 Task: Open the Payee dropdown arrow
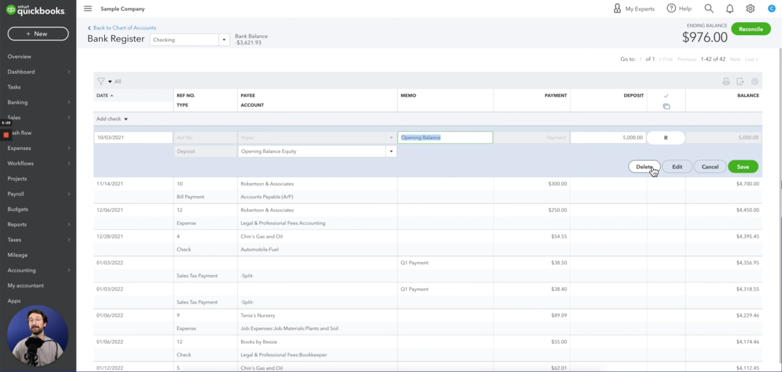coord(392,137)
